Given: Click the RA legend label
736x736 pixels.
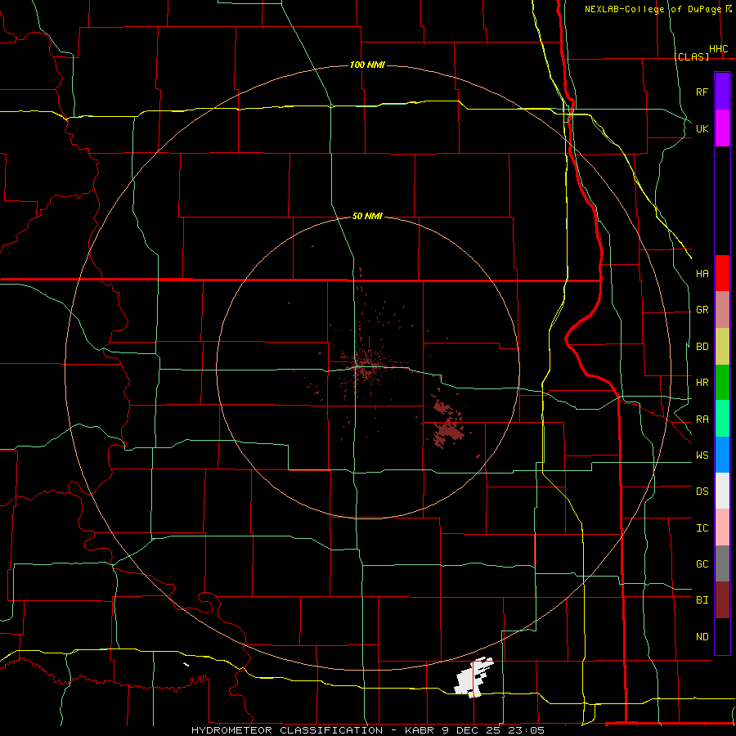Looking at the screenshot, I should coord(702,420).
